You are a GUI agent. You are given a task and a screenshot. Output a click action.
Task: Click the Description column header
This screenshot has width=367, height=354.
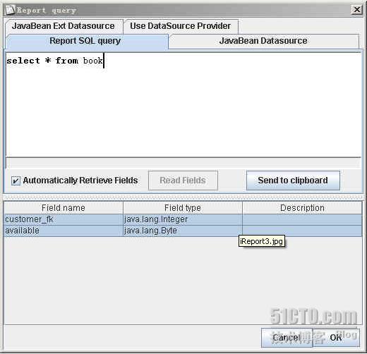pos(302,208)
